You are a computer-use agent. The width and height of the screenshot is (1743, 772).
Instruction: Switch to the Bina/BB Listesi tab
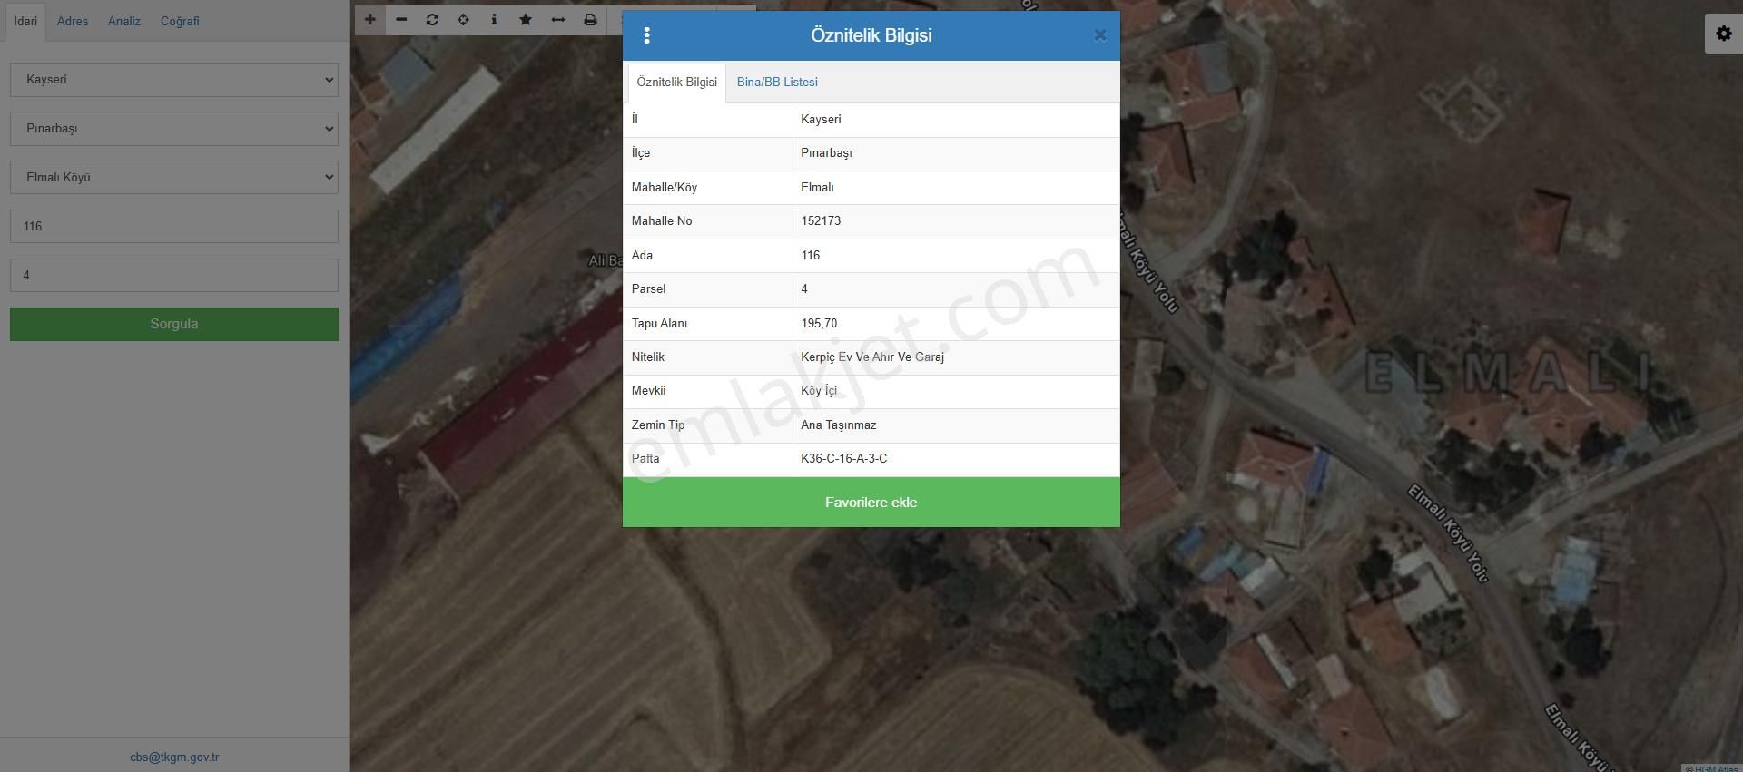click(x=777, y=83)
